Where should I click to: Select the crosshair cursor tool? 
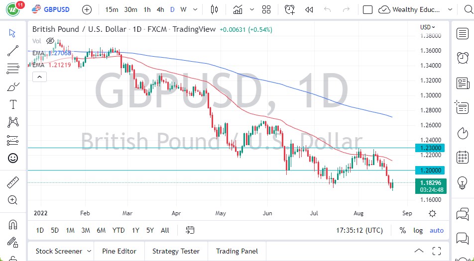13,33
